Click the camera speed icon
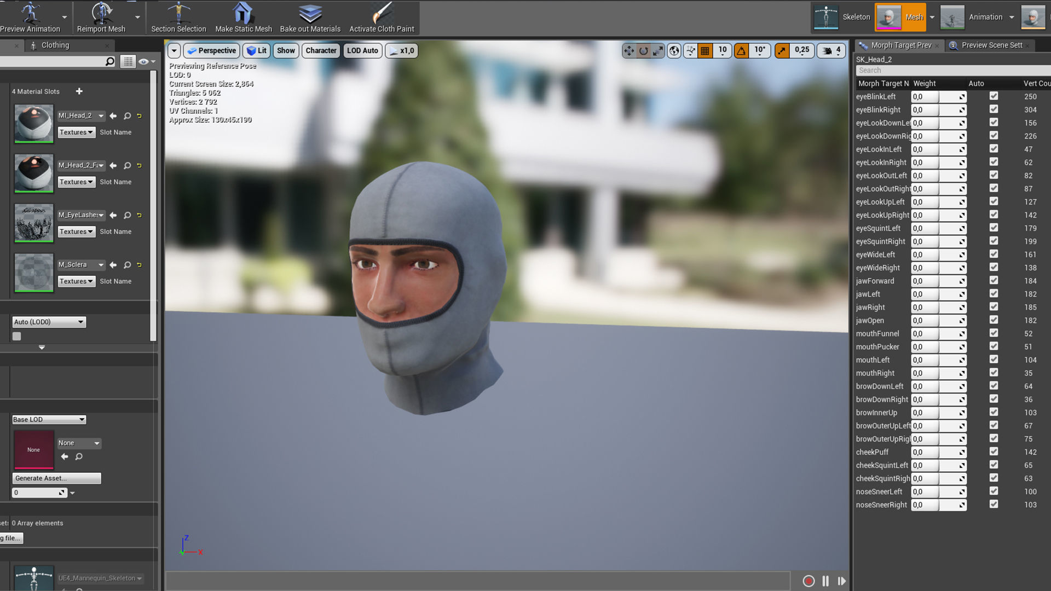The image size is (1051, 591). click(x=827, y=51)
